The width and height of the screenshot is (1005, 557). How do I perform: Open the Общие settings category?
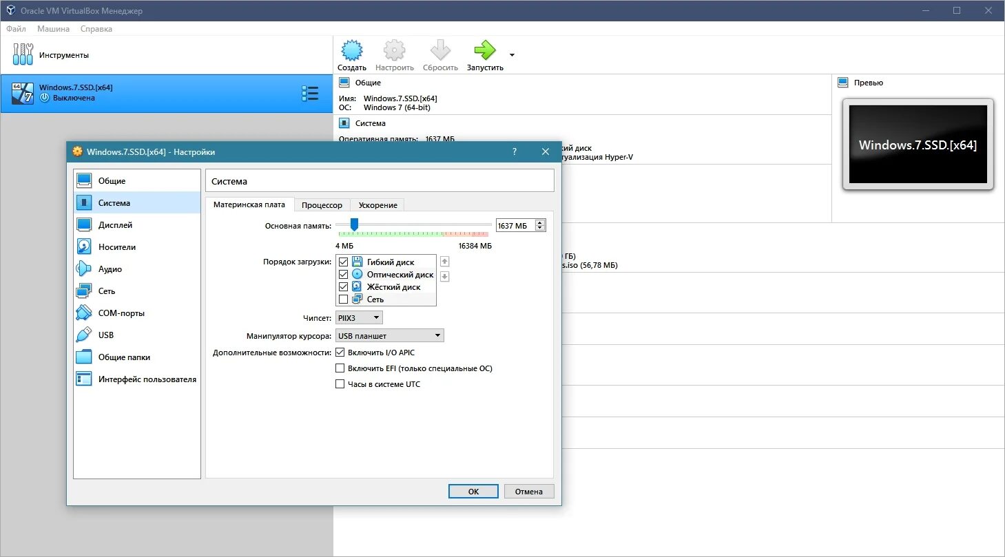(137, 181)
